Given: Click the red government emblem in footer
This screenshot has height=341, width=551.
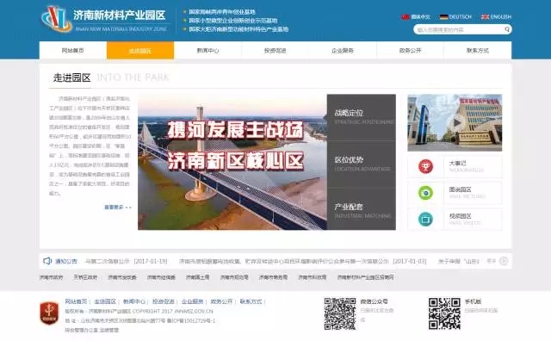Looking at the screenshot, I should [x=49, y=313].
